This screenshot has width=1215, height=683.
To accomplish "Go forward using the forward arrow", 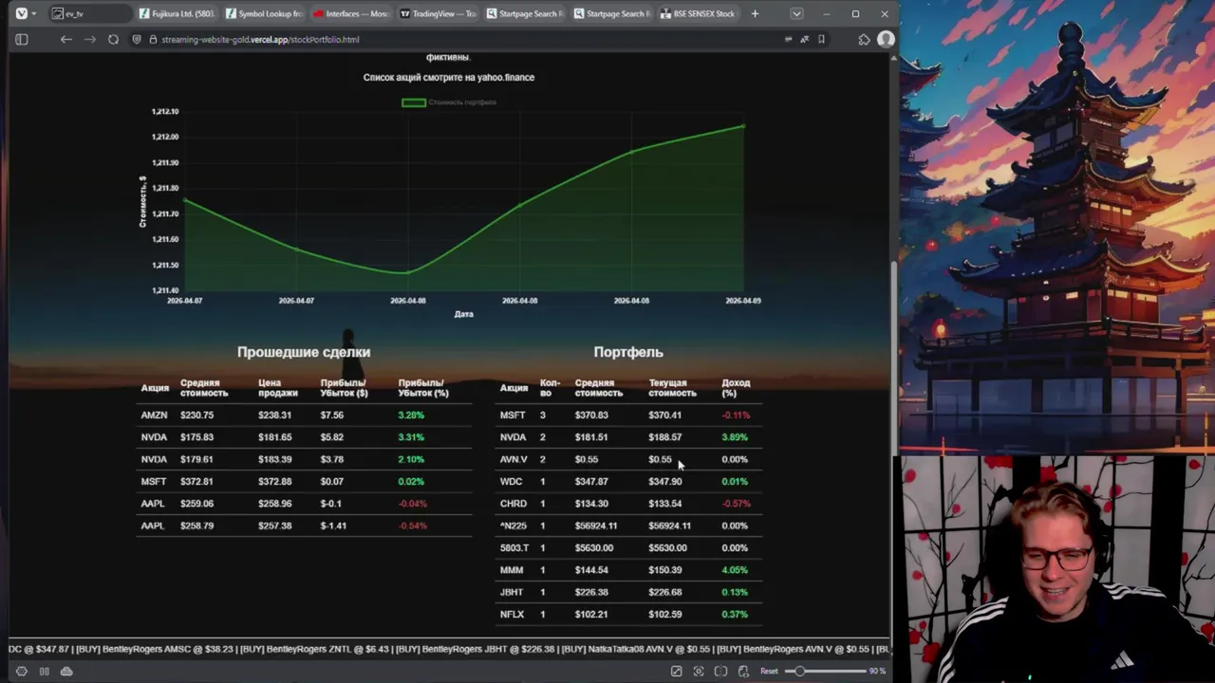I will (x=90, y=39).
